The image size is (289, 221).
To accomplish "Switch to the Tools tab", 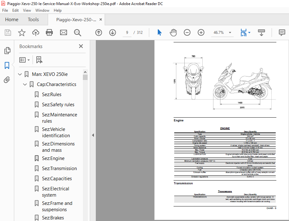I will (x=33, y=20).
